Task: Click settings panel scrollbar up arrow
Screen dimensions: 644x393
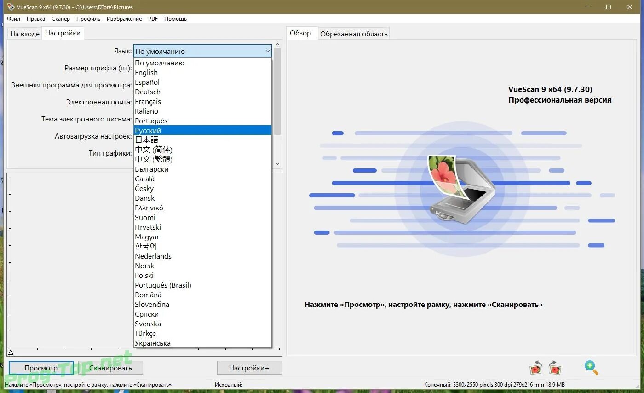Action: pyautogui.click(x=277, y=45)
